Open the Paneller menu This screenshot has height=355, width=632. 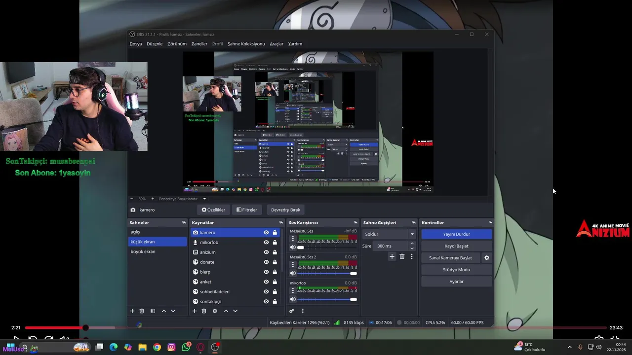click(199, 44)
